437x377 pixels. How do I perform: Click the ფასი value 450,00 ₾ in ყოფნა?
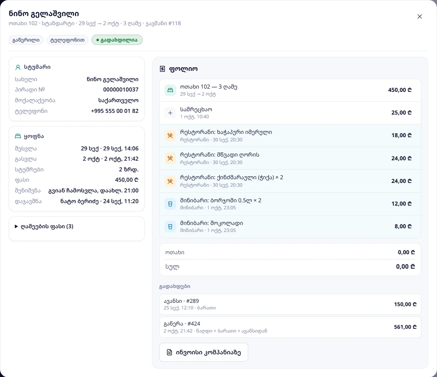[x=127, y=180]
